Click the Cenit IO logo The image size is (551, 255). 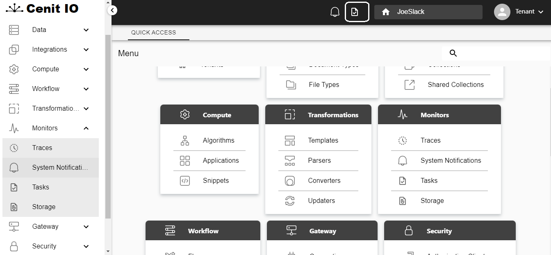click(42, 8)
